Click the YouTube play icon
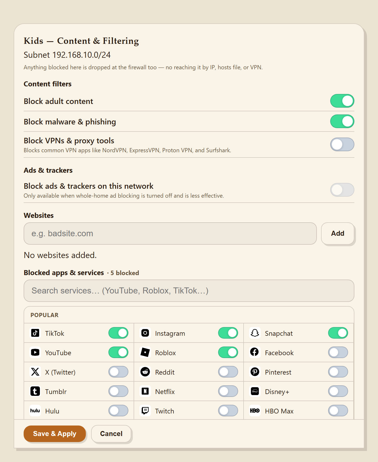This screenshot has height=462, width=378. (x=35, y=352)
